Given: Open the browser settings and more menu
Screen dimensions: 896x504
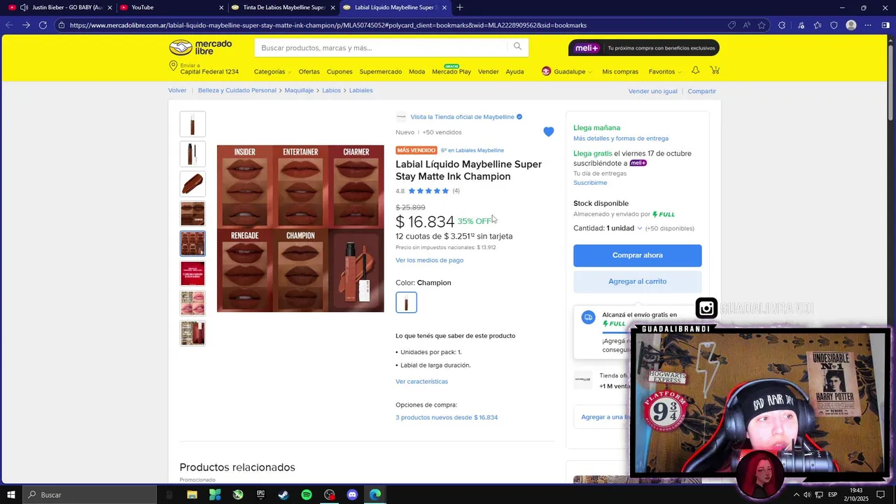Looking at the screenshot, I should coord(868,25).
